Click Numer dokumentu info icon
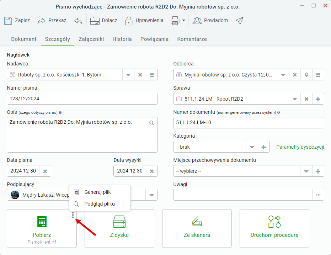This screenshot has width=331, height=255. (279, 112)
